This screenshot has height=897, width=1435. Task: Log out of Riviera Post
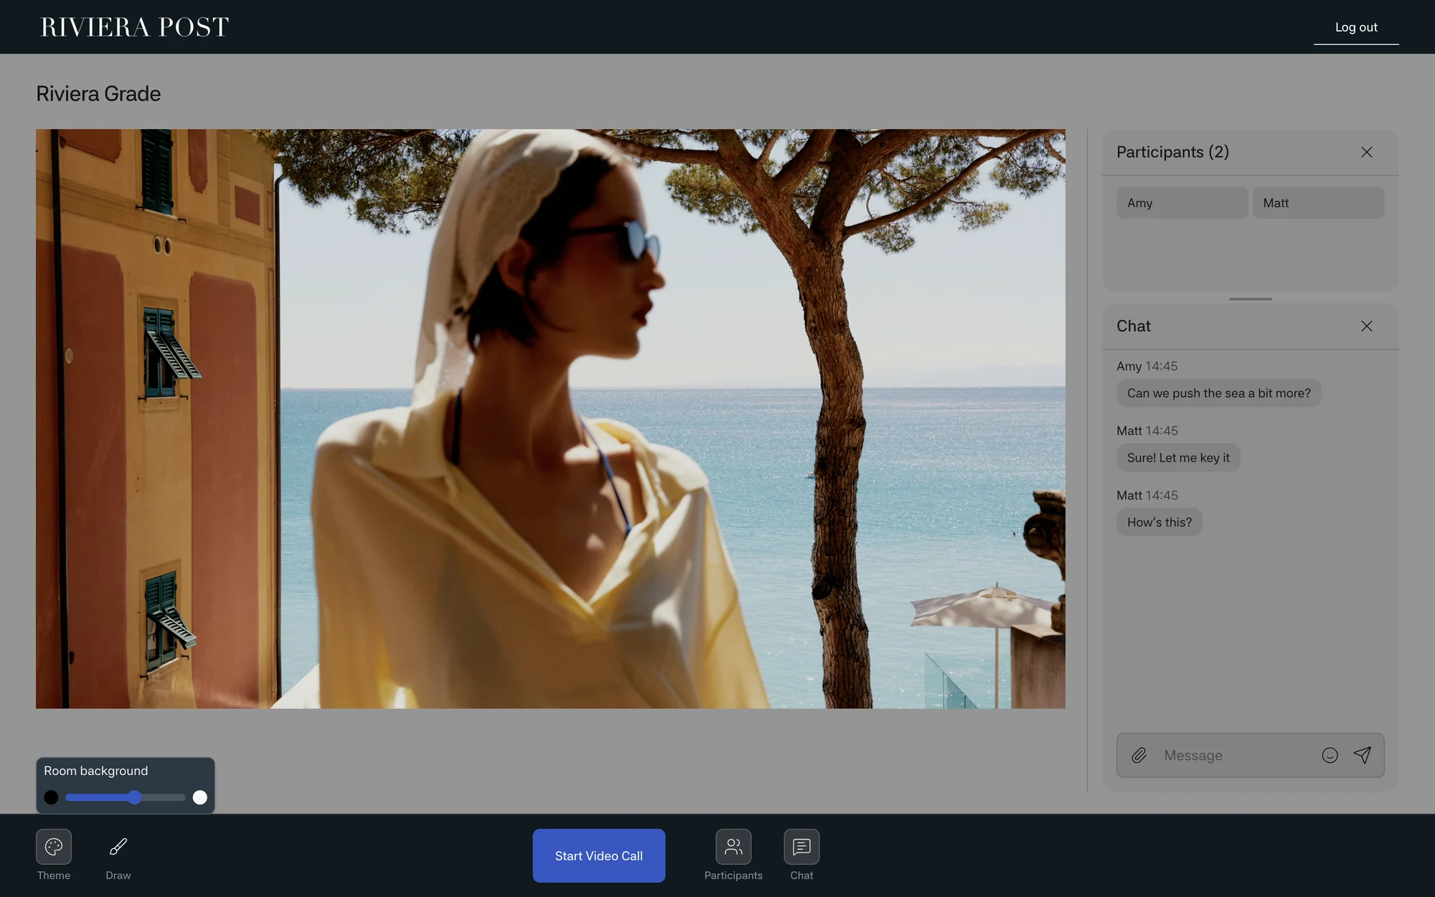(x=1356, y=27)
